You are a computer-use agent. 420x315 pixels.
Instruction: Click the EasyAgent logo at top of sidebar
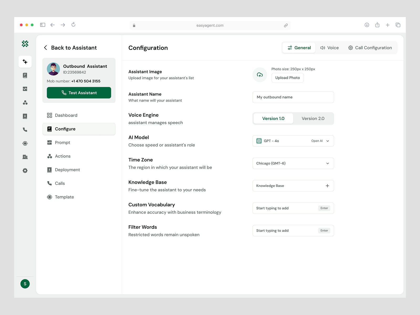point(25,44)
